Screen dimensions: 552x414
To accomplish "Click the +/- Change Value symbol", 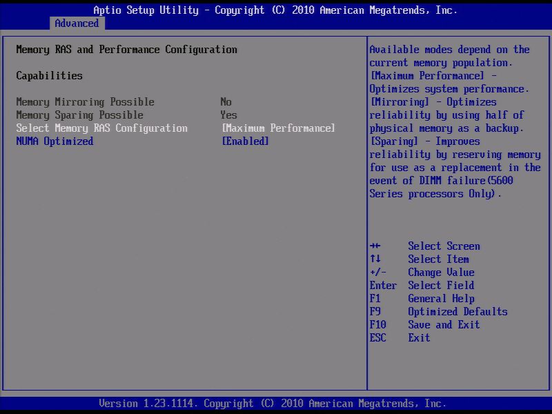I will (377, 272).
